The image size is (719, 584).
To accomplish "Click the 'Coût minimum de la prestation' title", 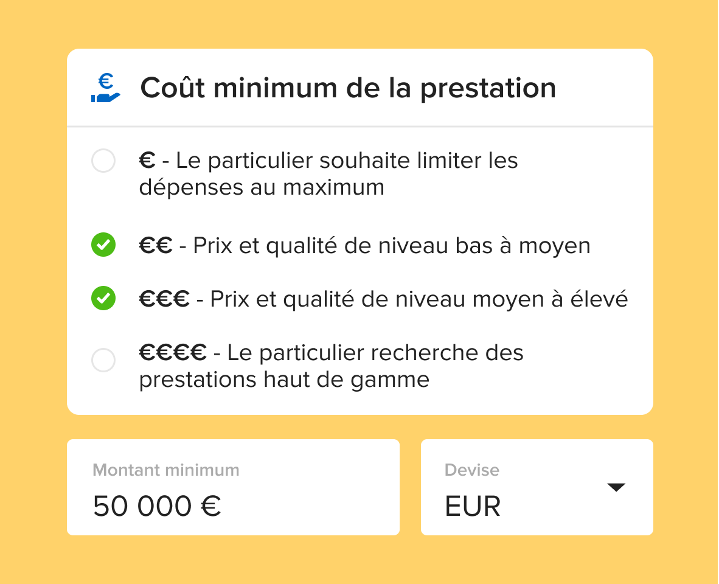I will point(348,88).
